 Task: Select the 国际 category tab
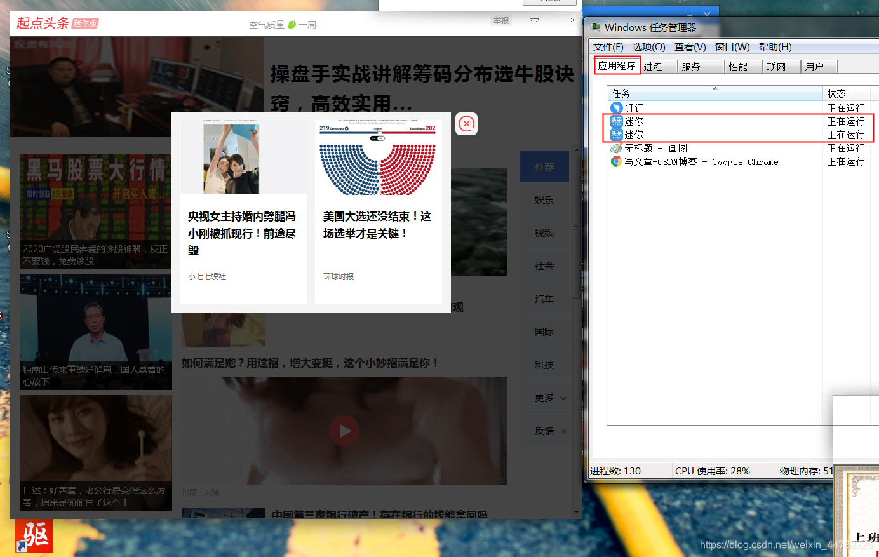[x=544, y=332]
